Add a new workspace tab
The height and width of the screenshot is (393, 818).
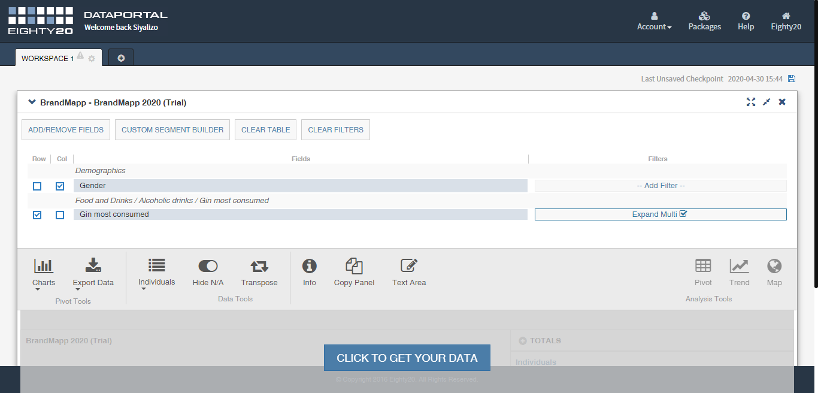(121, 58)
